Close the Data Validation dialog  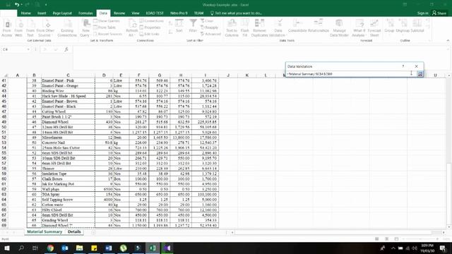[x=416, y=66]
